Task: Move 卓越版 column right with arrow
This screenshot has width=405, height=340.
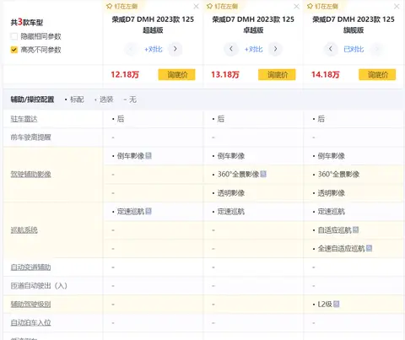Action: (x=275, y=49)
